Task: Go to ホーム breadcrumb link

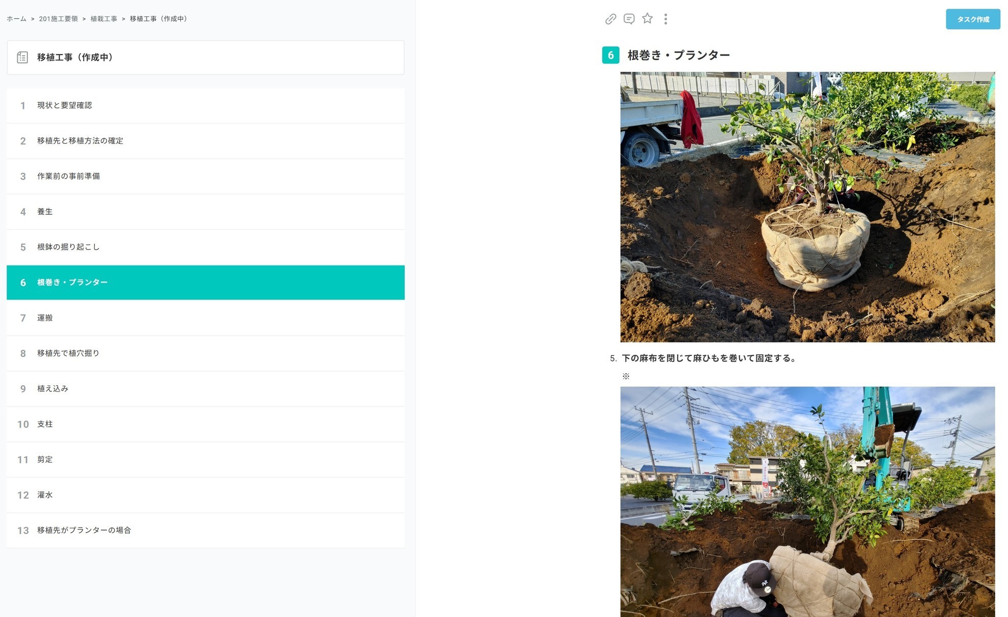Action: click(x=16, y=19)
